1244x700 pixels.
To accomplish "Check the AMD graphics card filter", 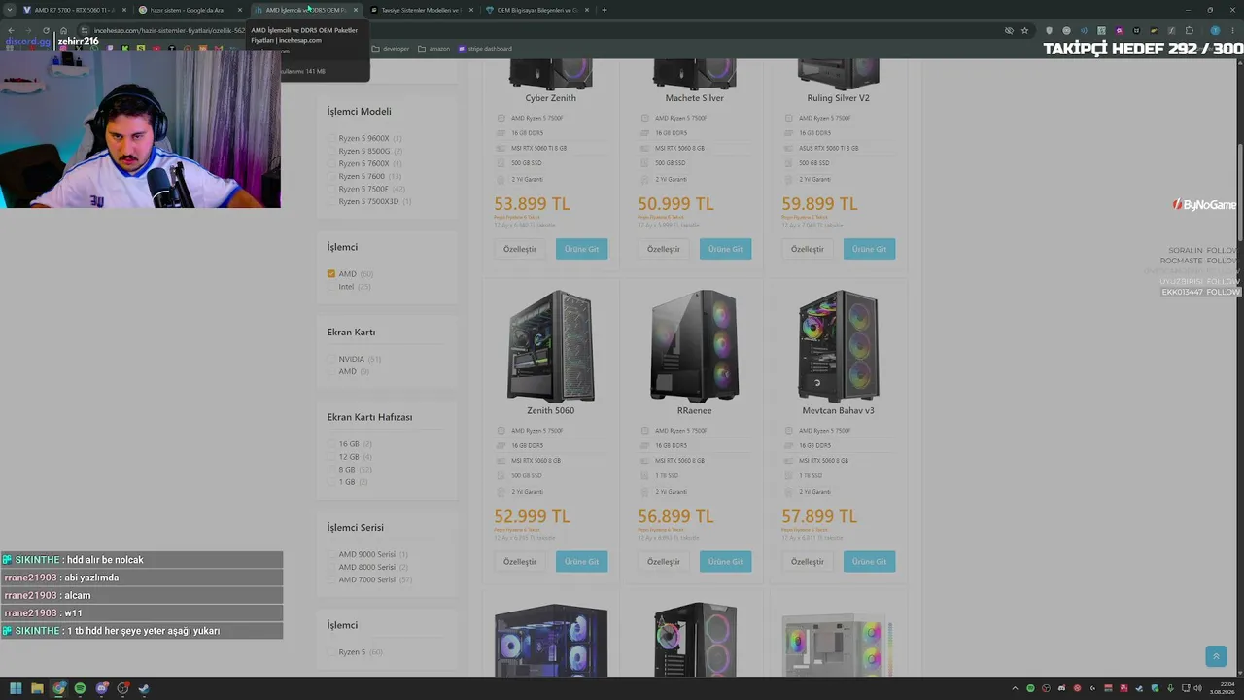I will pyautogui.click(x=331, y=372).
